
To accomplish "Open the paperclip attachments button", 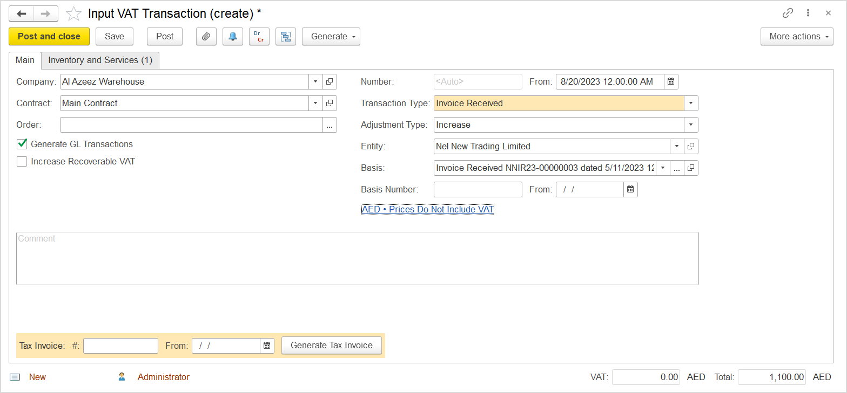I will click(206, 37).
